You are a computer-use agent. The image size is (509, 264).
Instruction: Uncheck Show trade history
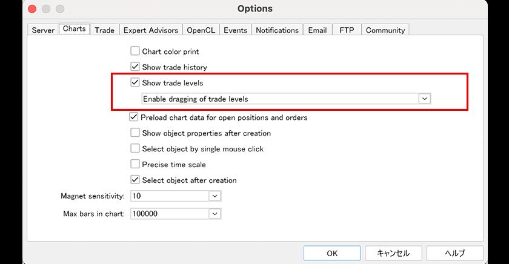(x=135, y=67)
